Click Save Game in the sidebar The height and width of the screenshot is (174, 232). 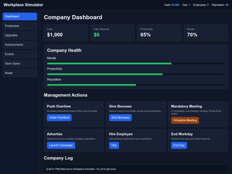[20, 64]
